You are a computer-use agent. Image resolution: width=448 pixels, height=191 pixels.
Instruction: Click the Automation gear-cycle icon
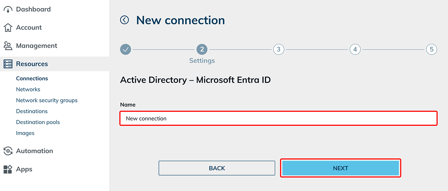[x=8, y=151]
